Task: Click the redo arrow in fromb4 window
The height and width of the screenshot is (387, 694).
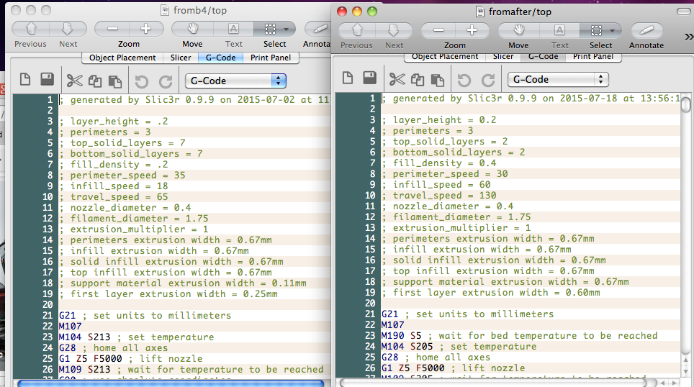Action: click(166, 81)
